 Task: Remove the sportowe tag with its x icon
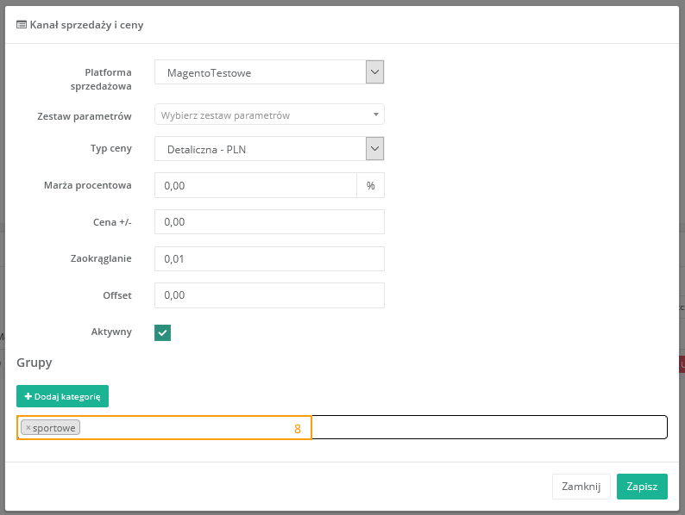click(28, 428)
